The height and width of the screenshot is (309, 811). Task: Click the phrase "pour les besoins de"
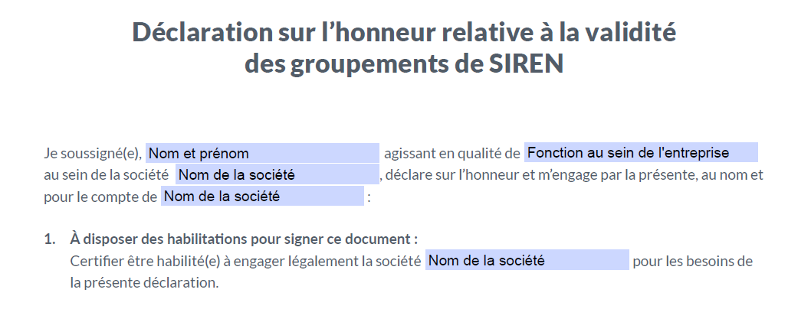click(x=692, y=261)
